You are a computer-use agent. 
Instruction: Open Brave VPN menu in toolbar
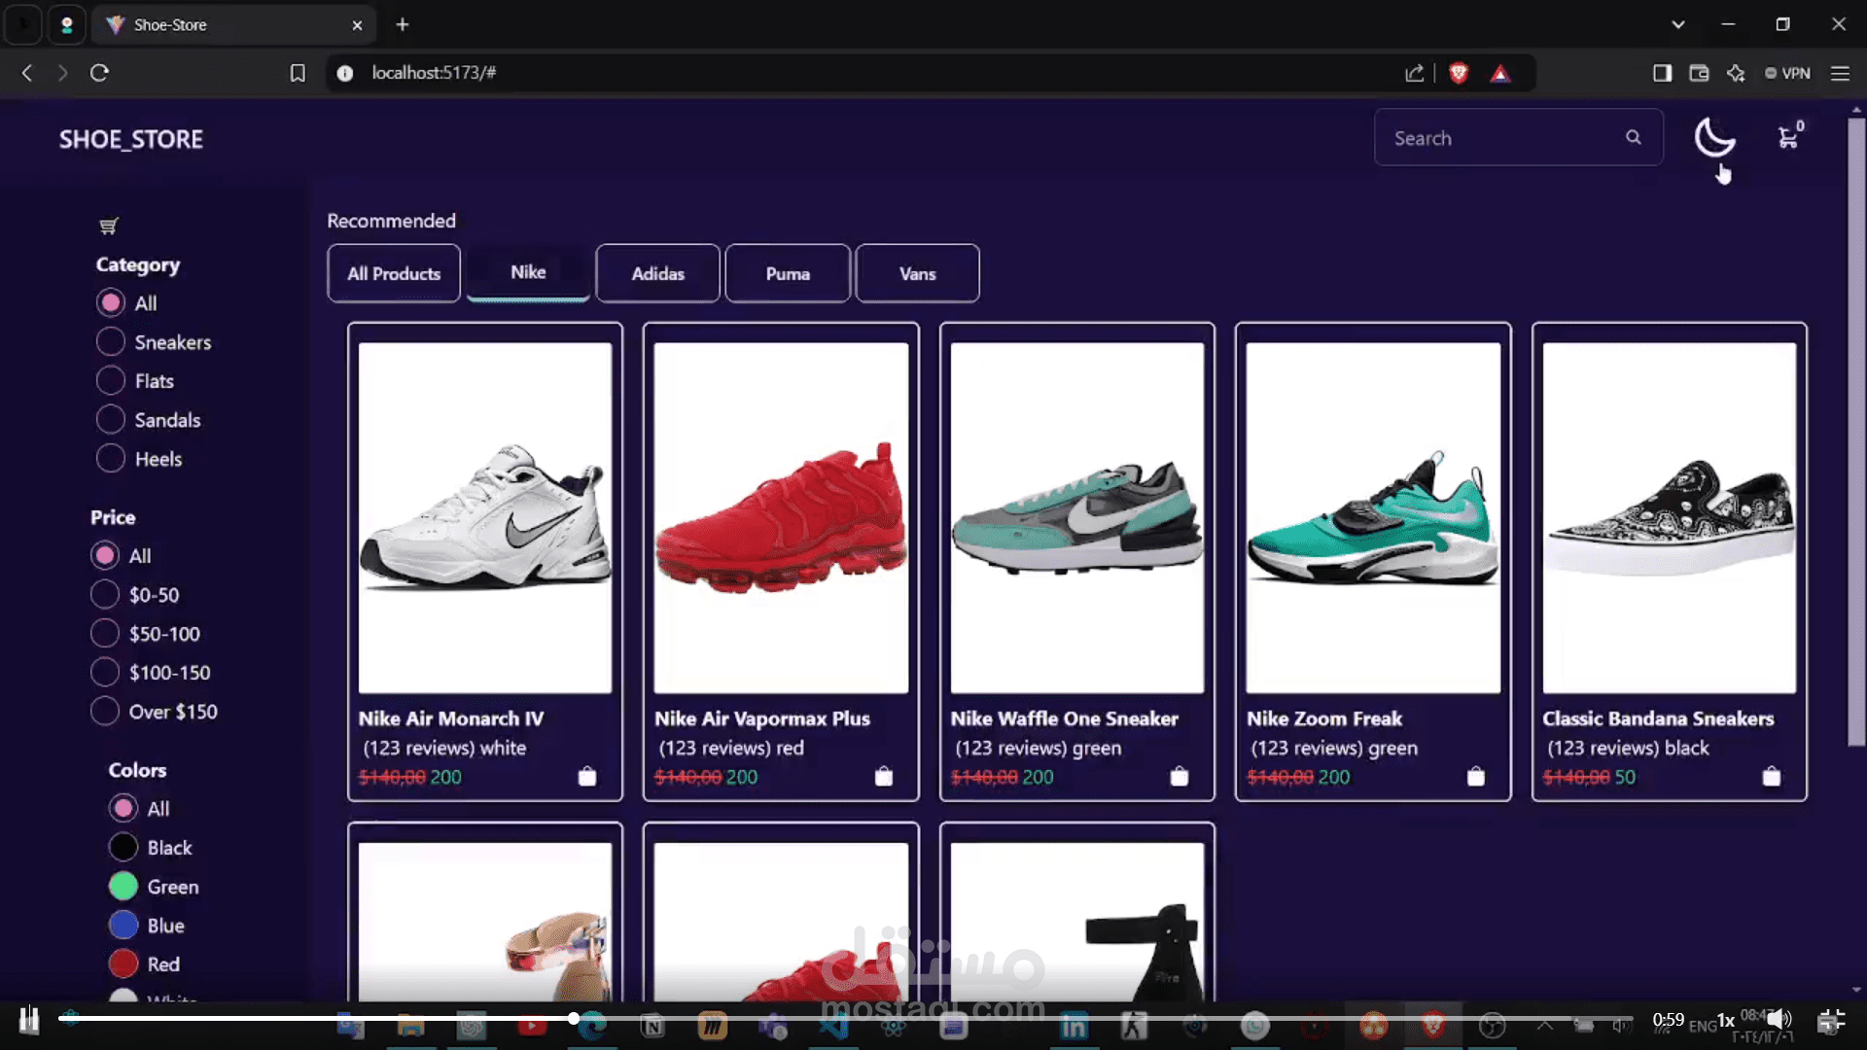click(1787, 73)
